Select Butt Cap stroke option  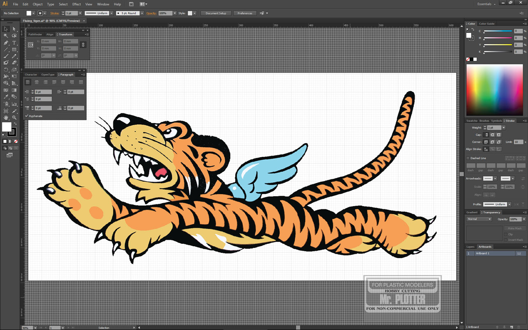coord(487,135)
